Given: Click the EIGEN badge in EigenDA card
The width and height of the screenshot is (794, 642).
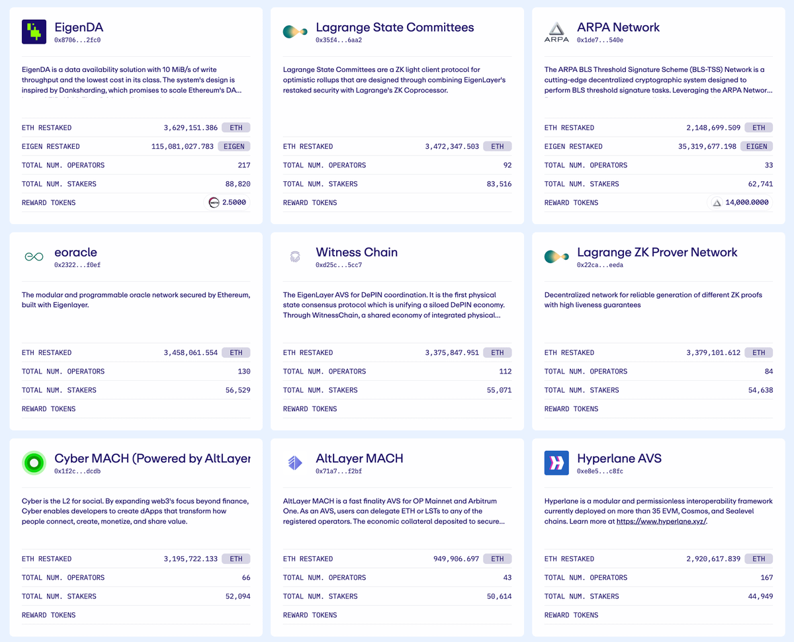Looking at the screenshot, I should pyautogui.click(x=234, y=147).
